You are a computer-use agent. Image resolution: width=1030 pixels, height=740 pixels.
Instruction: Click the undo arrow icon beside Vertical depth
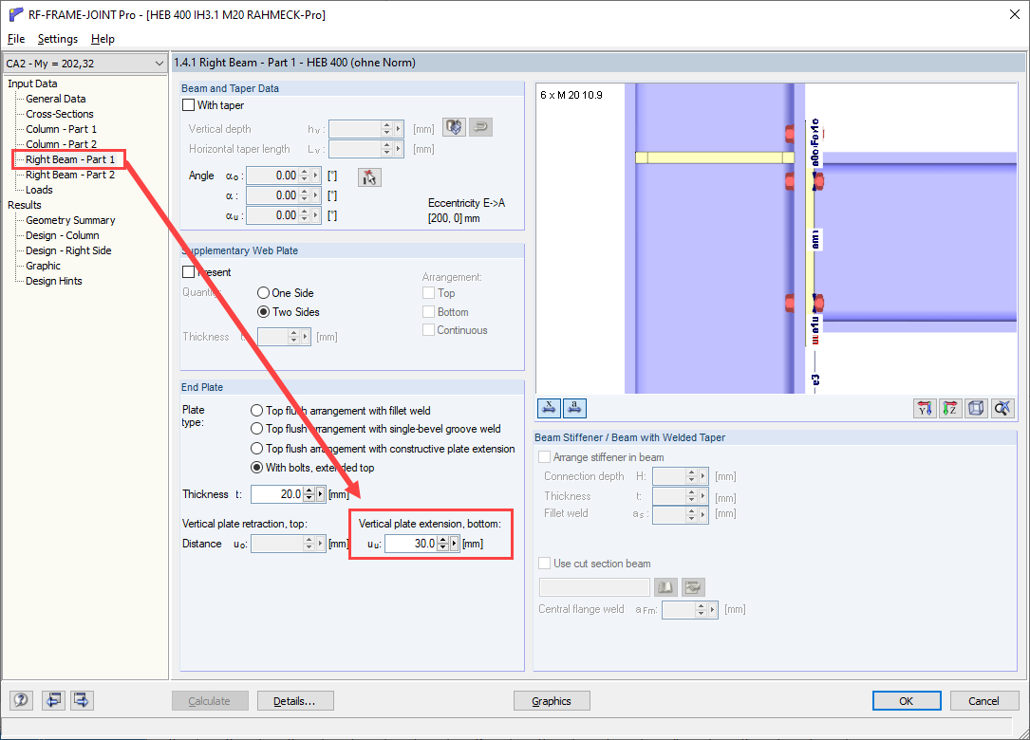[481, 127]
